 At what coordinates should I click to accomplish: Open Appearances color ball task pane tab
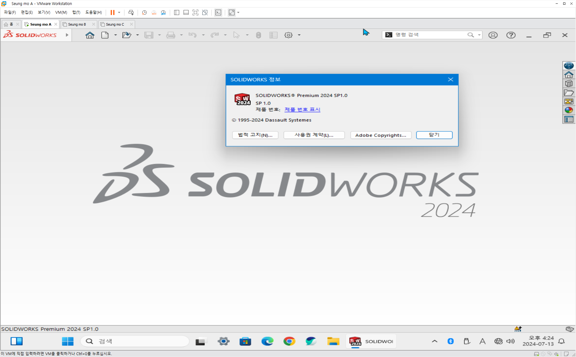point(569,110)
